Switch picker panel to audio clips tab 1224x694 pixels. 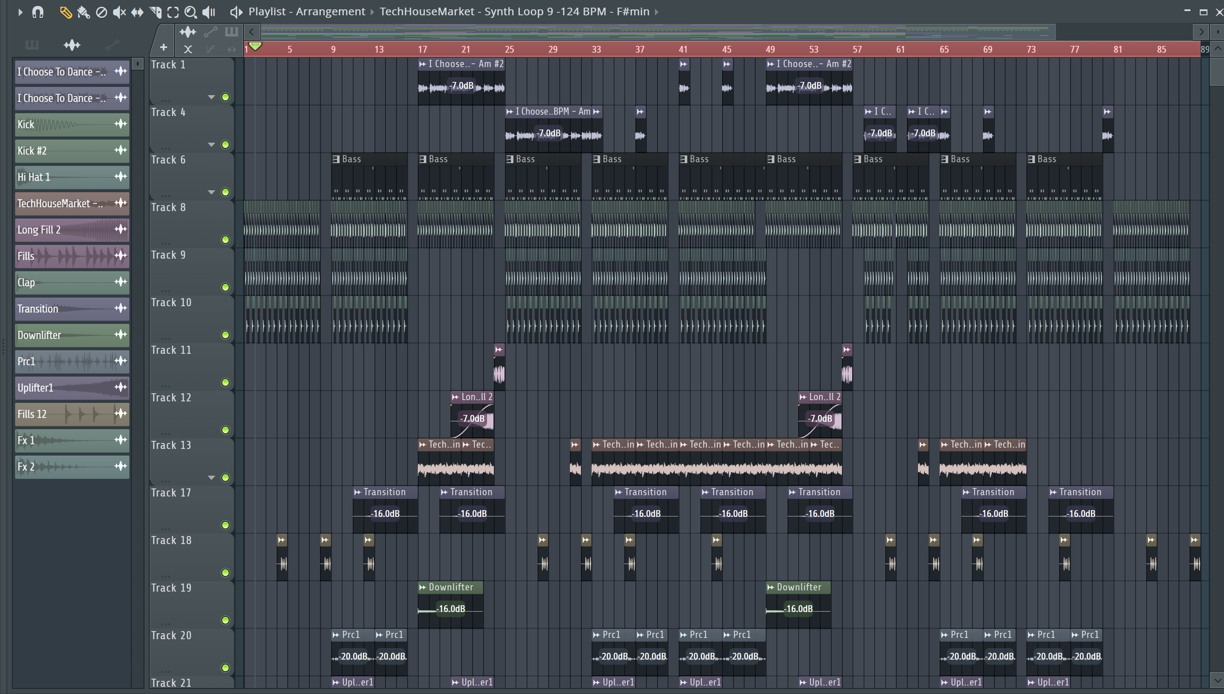coord(72,45)
